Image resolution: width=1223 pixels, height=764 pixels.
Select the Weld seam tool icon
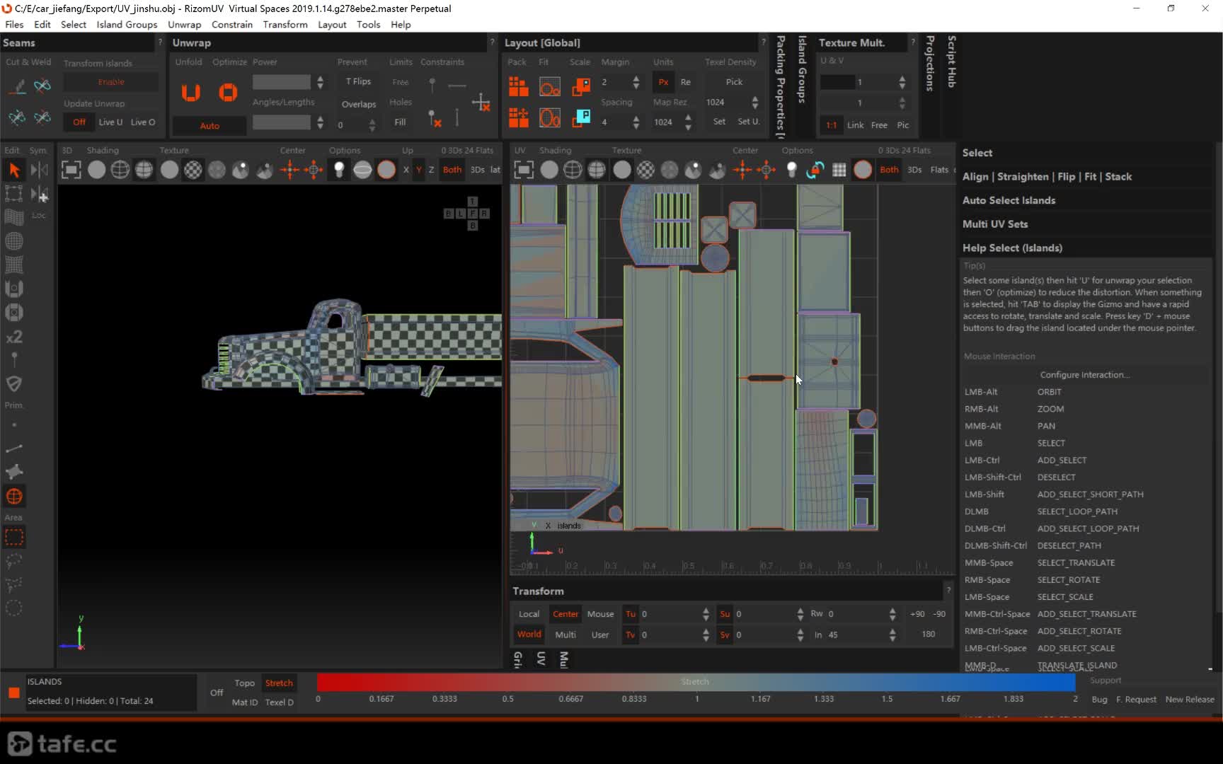point(42,86)
